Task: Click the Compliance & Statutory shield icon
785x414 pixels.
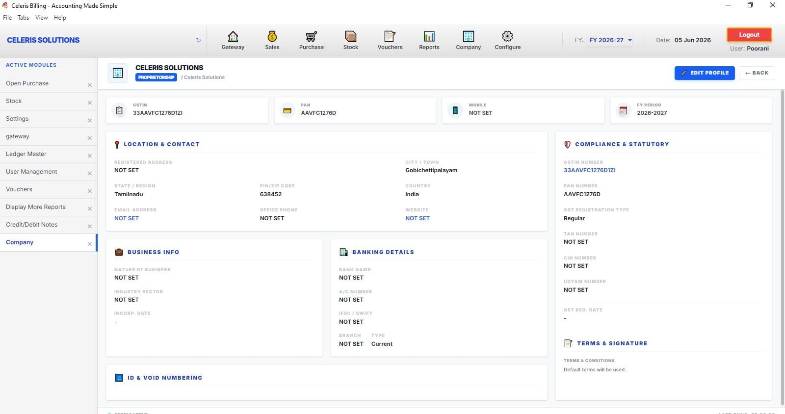Action: pos(568,144)
